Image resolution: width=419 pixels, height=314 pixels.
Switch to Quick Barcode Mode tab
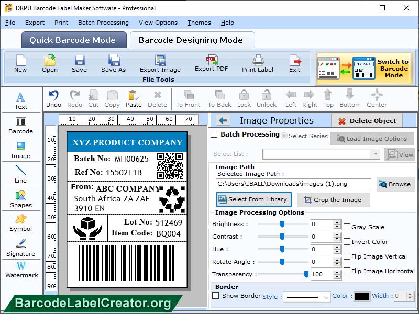click(x=73, y=40)
